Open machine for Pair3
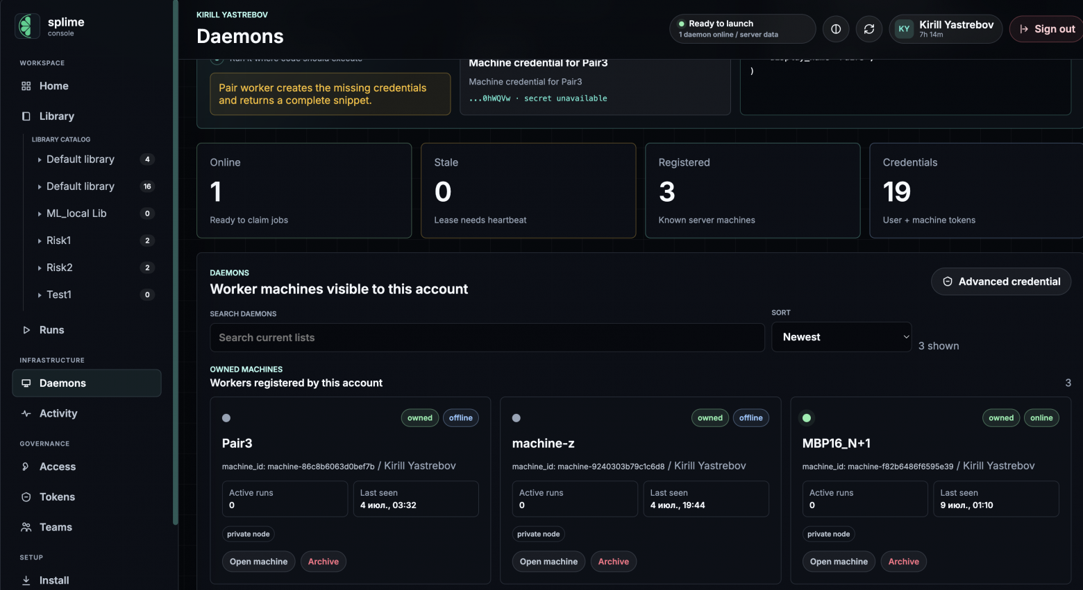The width and height of the screenshot is (1083, 590). tap(259, 562)
